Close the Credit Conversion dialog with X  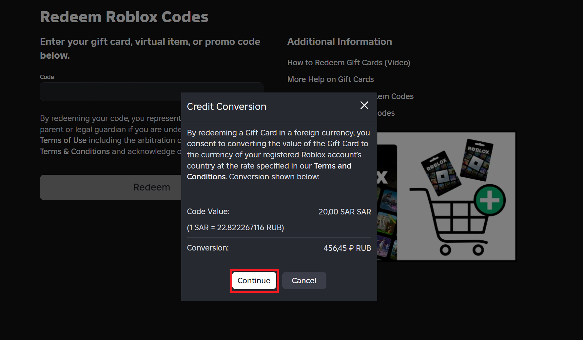pos(364,105)
